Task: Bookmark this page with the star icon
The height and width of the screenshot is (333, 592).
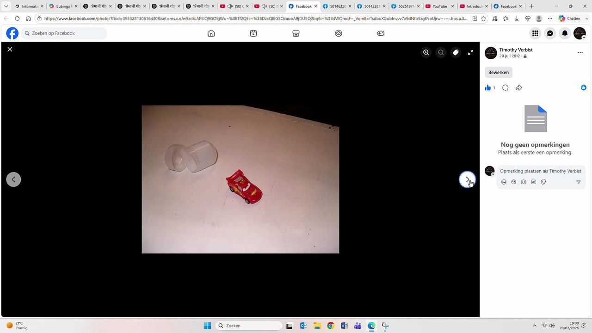Action: pyautogui.click(x=483, y=18)
